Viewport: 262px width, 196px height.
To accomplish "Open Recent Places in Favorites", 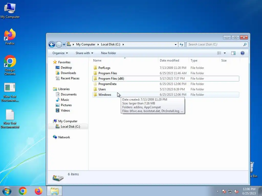I will pos(70,78).
